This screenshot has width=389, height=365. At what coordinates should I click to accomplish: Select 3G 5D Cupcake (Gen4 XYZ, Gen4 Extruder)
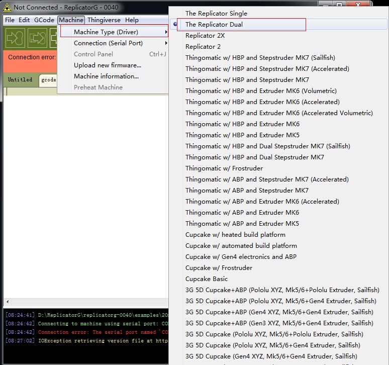tap(278, 356)
